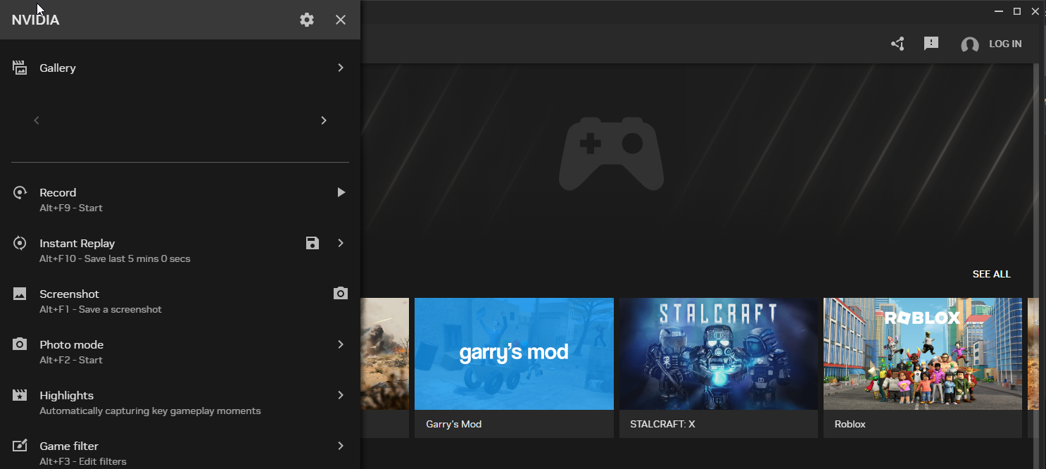
Task: Close the NVIDIA overlay panel
Action: [x=341, y=20]
